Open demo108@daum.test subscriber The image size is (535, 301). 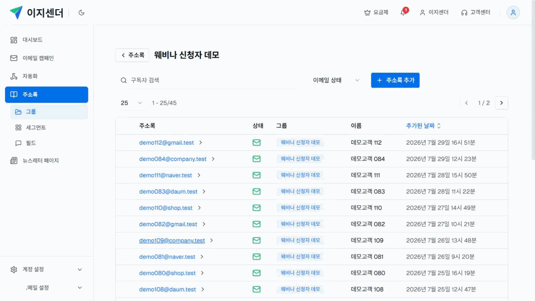click(x=167, y=289)
